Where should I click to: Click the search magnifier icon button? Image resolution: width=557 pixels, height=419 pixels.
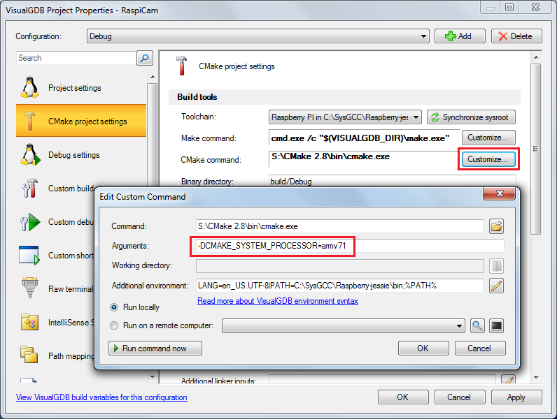(x=145, y=58)
